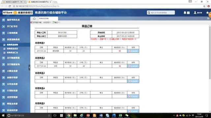Click the price 44 cell in dish 2
The image size is (211, 118).
[84, 66]
